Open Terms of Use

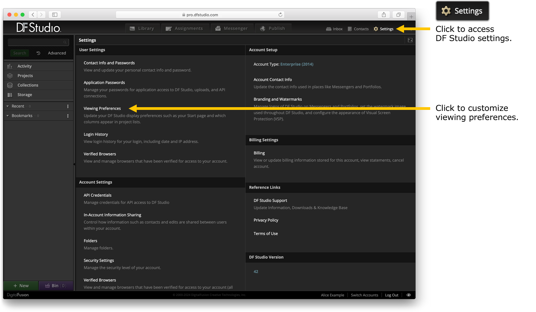coord(266,234)
